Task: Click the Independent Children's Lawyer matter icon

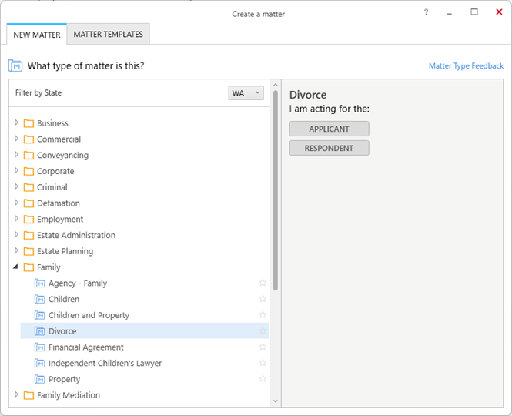Action: pos(39,363)
